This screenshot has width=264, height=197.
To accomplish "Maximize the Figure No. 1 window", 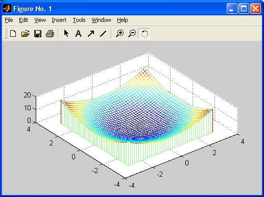I will point(244,8).
